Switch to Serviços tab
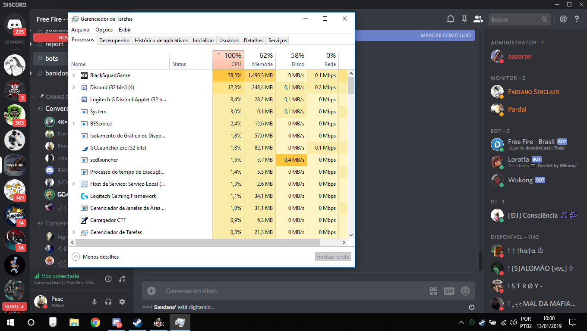 pos(278,41)
